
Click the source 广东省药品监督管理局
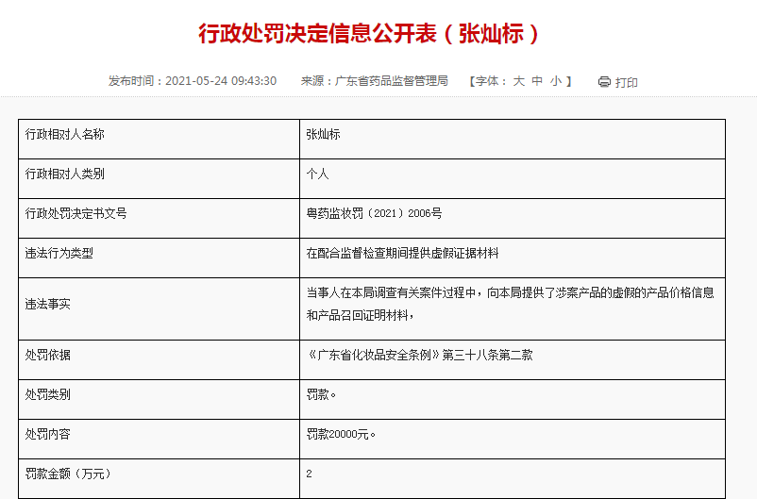pos(392,81)
